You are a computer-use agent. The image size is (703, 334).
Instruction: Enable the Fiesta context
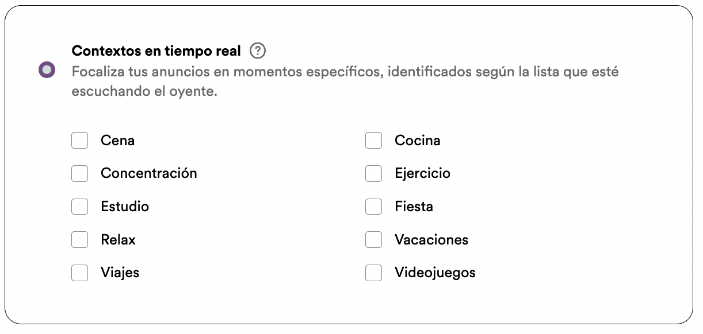coord(373,207)
